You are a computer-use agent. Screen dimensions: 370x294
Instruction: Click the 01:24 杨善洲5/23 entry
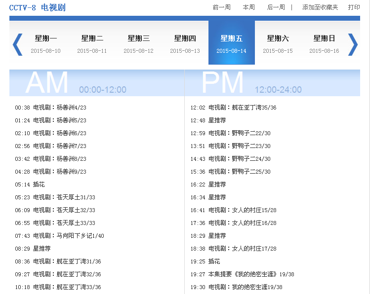click(x=50, y=120)
